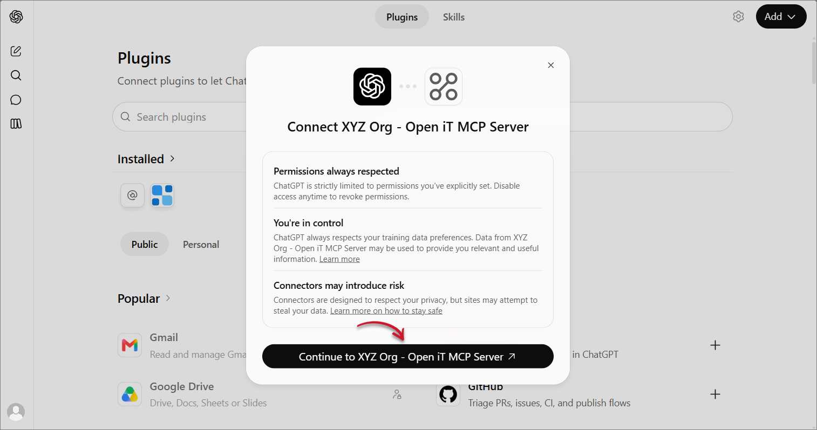Click the 'You're in control' heading
Viewport: 817px width, 430px height.
[308, 223]
